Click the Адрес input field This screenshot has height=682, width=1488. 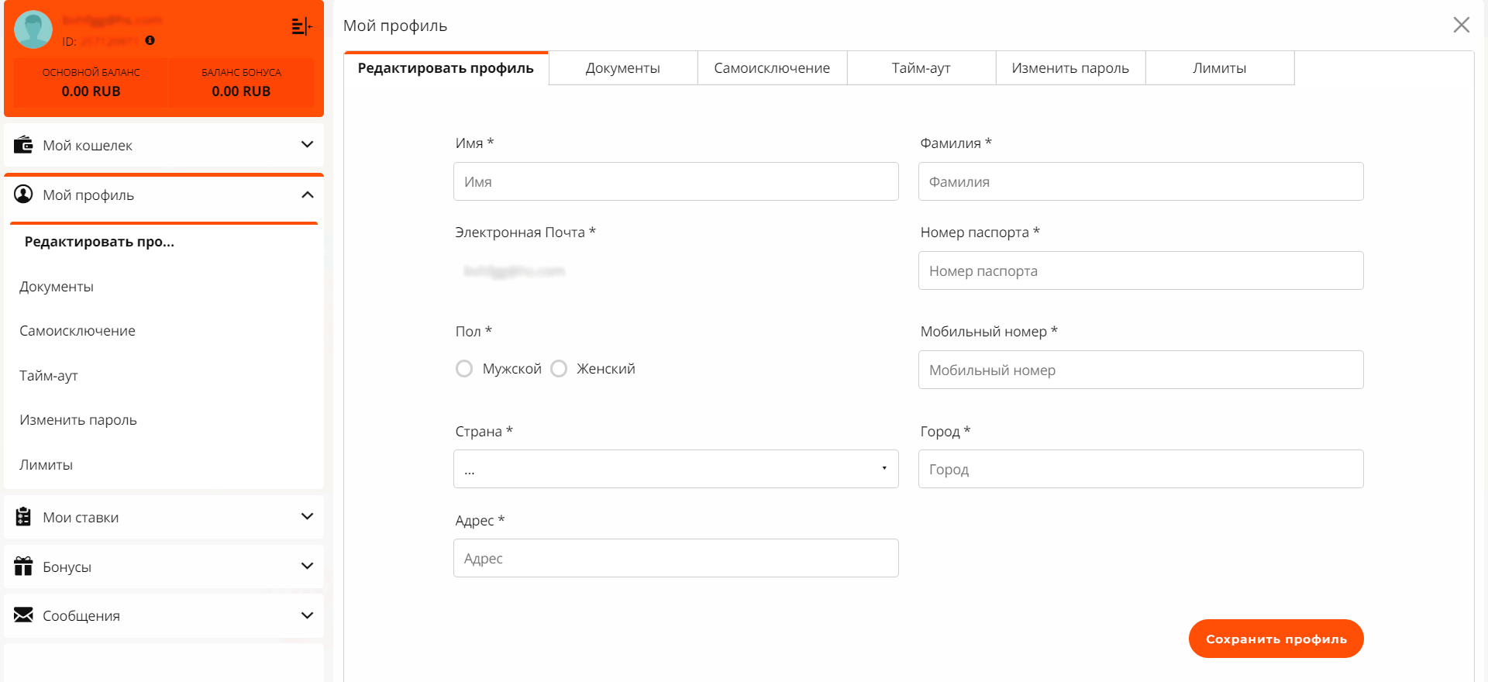(676, 558)
